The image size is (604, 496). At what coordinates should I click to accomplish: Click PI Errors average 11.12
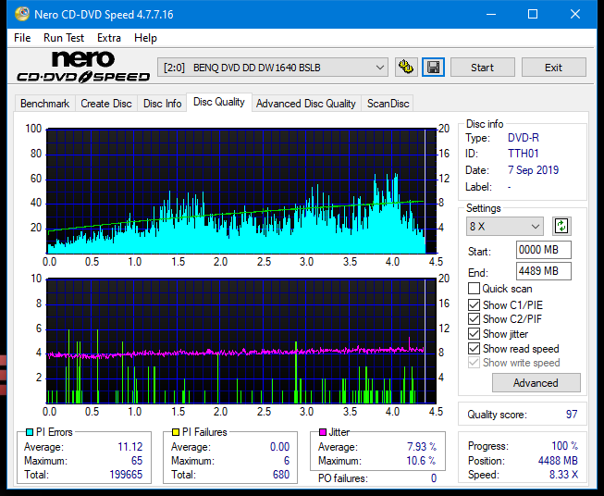click(130, 447)
